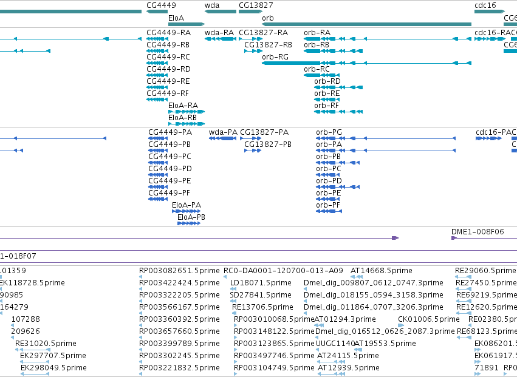Viewport: 517px width, 377px height.
Task: Select the wda gene name label
Action: (x=211, y=5)
